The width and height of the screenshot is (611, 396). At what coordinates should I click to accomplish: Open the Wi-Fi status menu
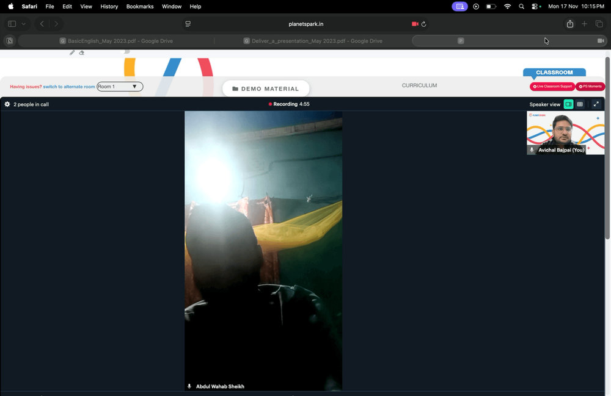click(507, 6)
